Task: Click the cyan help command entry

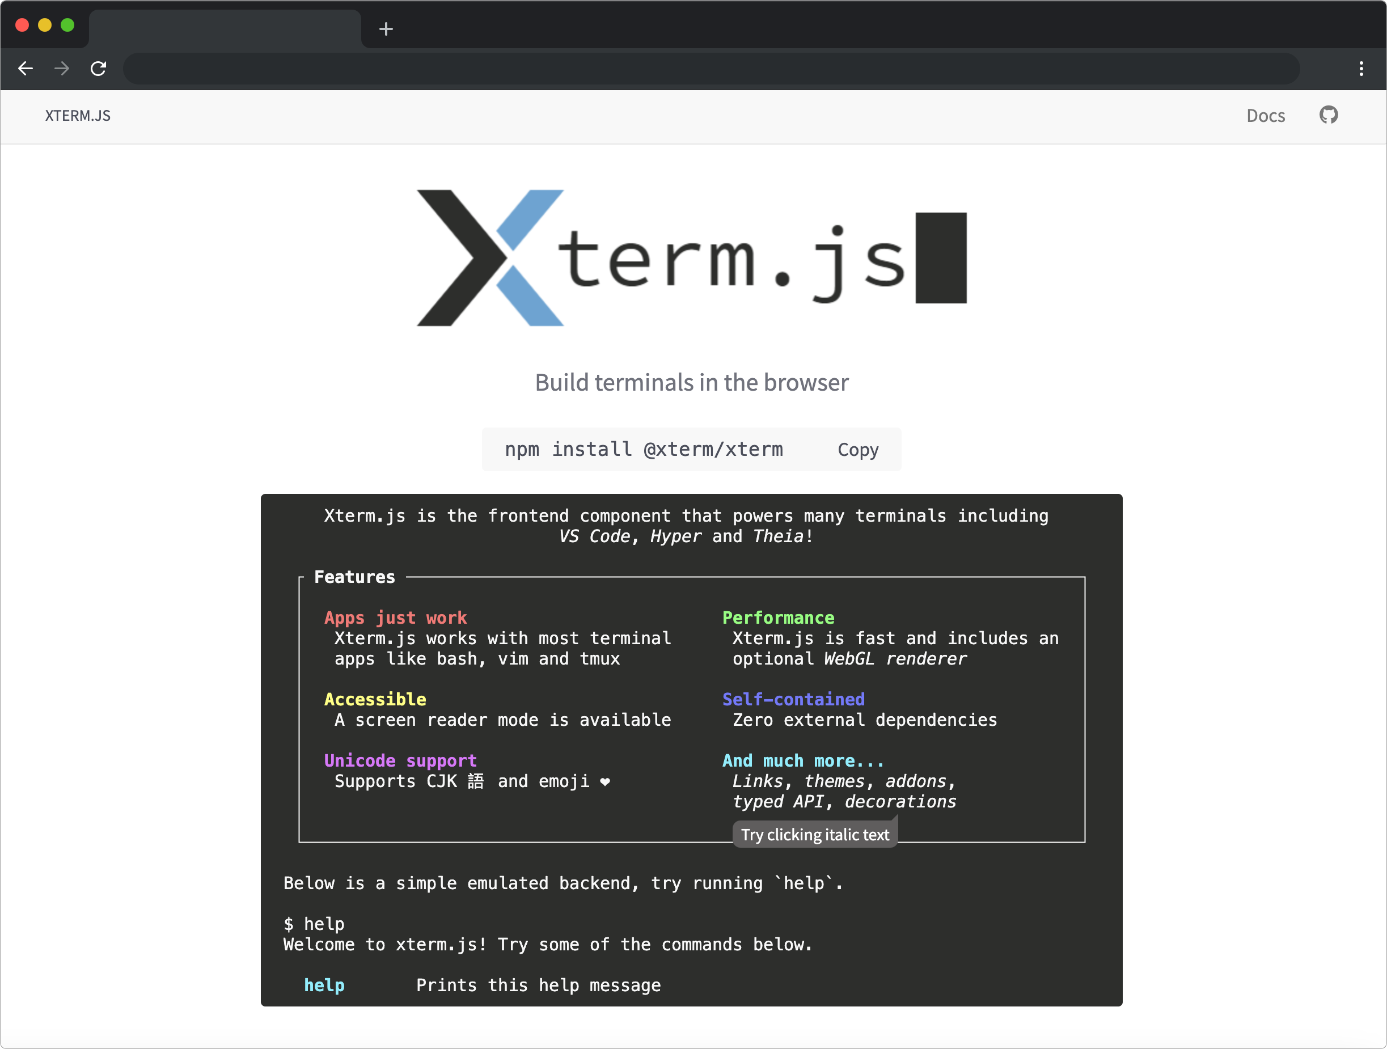Action: pos(324,985)
